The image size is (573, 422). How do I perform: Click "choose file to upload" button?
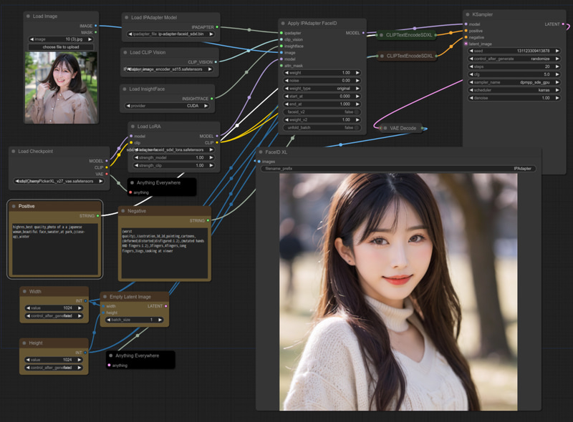61,47
